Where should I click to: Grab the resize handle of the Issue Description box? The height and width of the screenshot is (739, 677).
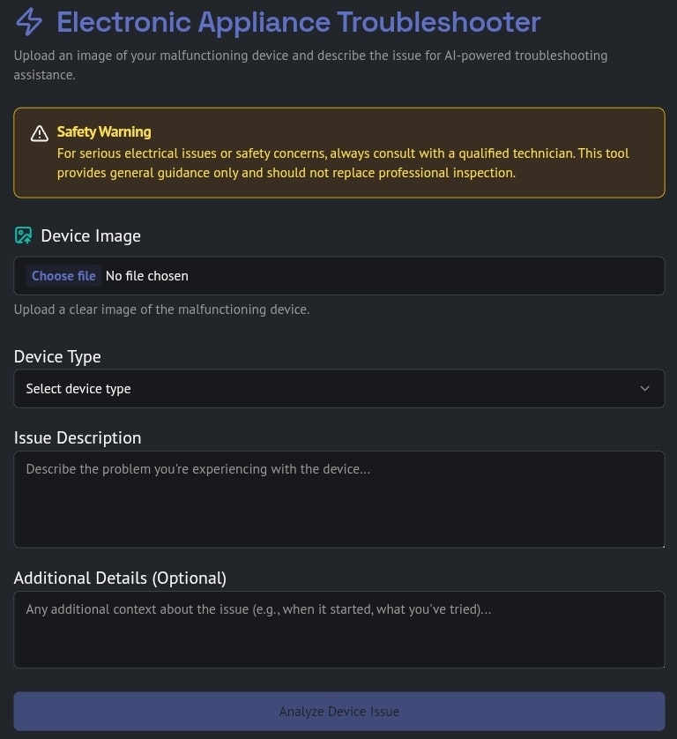pyautogui.click(x=661, y=544)
